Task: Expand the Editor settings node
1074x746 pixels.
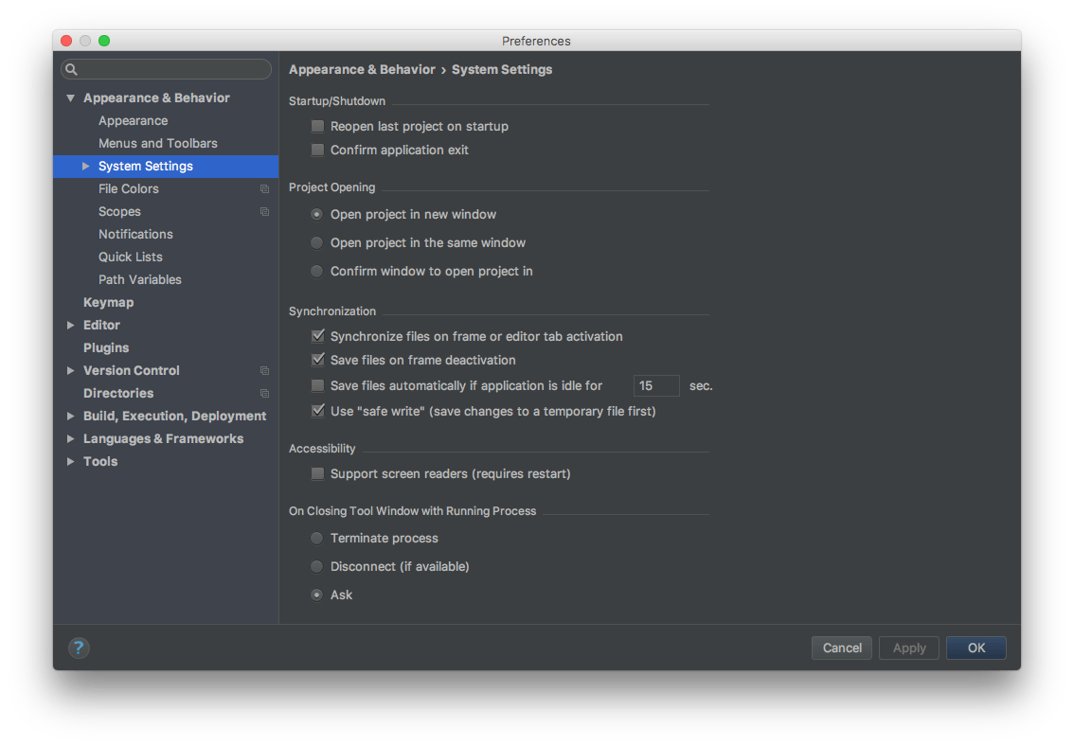Action: [70, 325]
